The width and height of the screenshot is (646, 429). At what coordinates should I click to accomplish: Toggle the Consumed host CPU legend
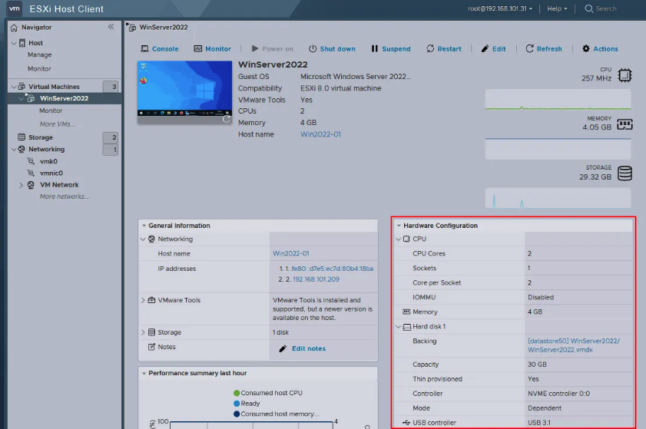coord(268,393)
